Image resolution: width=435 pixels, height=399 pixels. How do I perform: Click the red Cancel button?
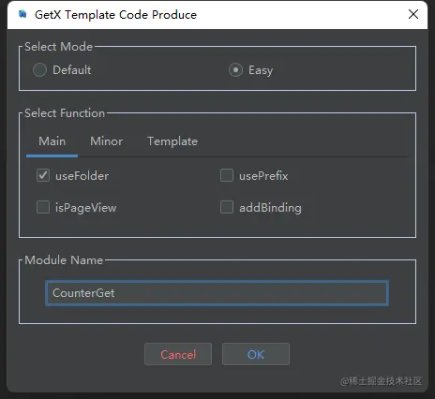click(x=178, y=354)
